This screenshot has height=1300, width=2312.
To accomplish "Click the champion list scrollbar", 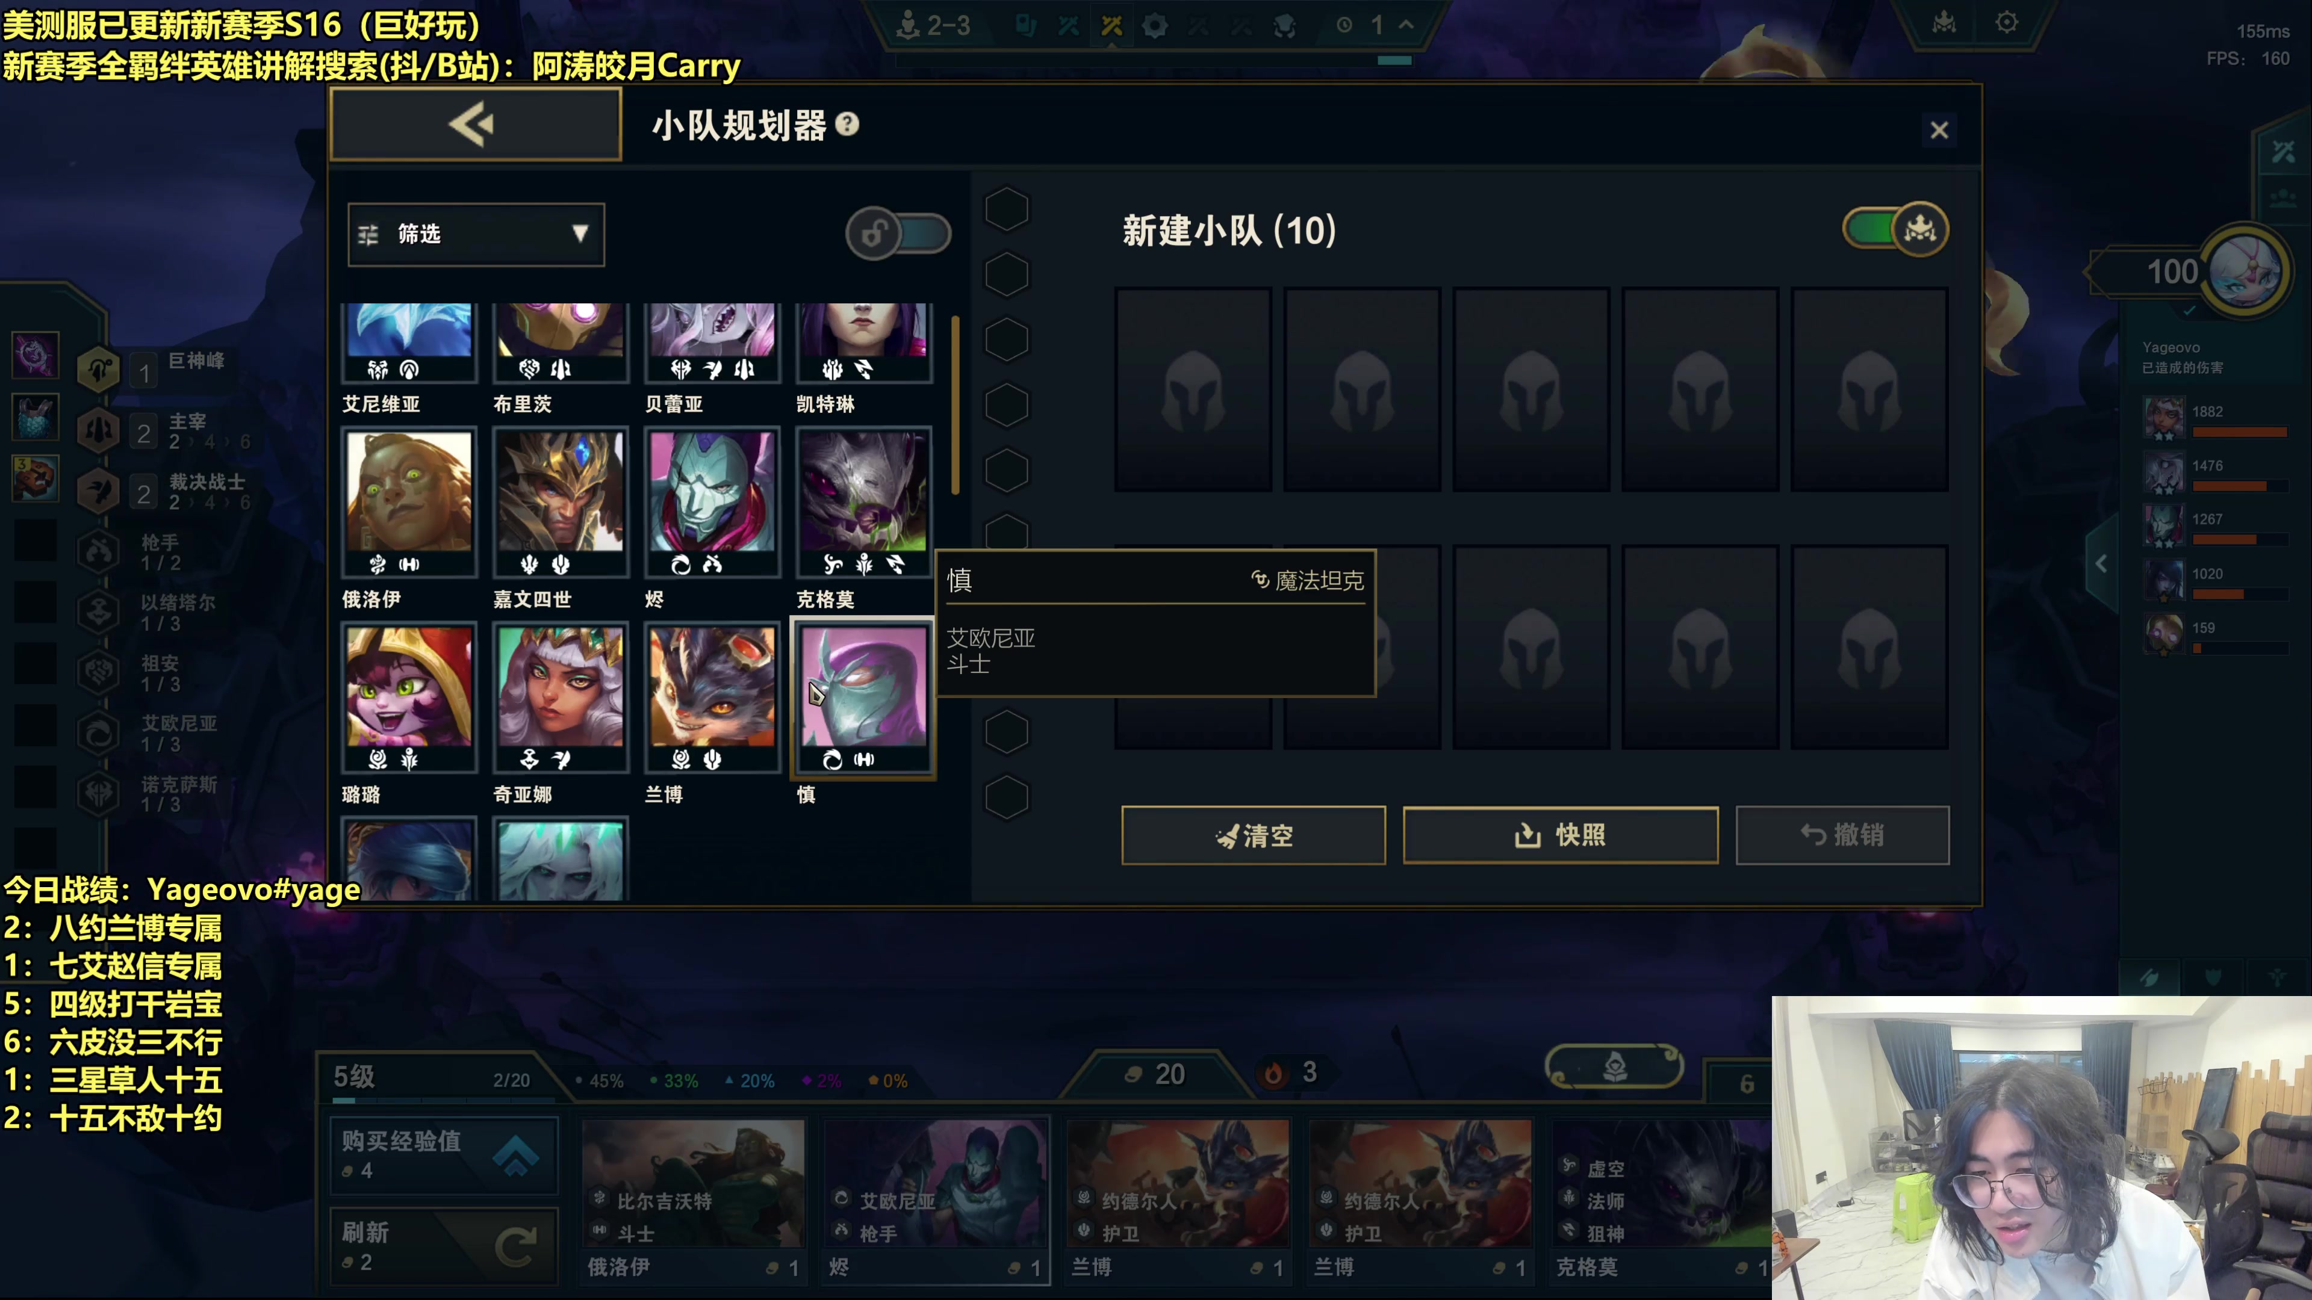I will tap(955, 404).
